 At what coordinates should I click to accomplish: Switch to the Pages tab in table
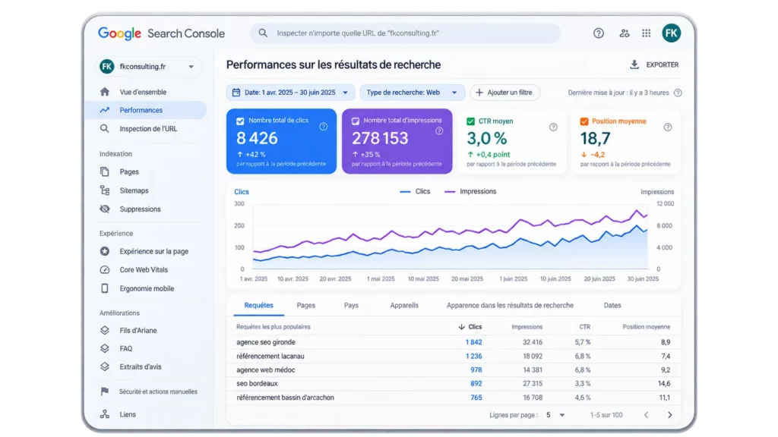pyautogui.click(x=305, y=305)
